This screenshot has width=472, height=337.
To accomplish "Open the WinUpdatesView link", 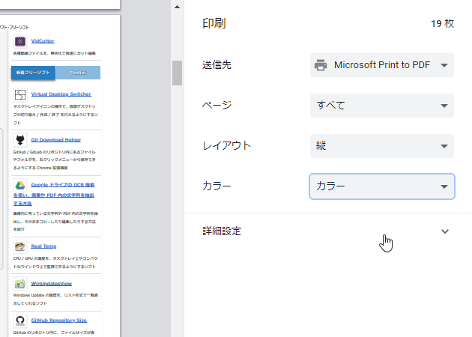I will coord(52,283).
